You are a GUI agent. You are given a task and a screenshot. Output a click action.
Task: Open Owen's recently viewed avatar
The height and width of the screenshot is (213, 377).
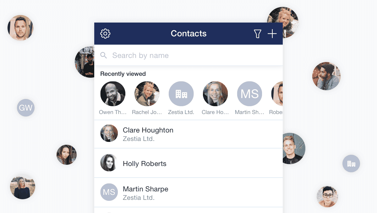(x=113, y=94)
